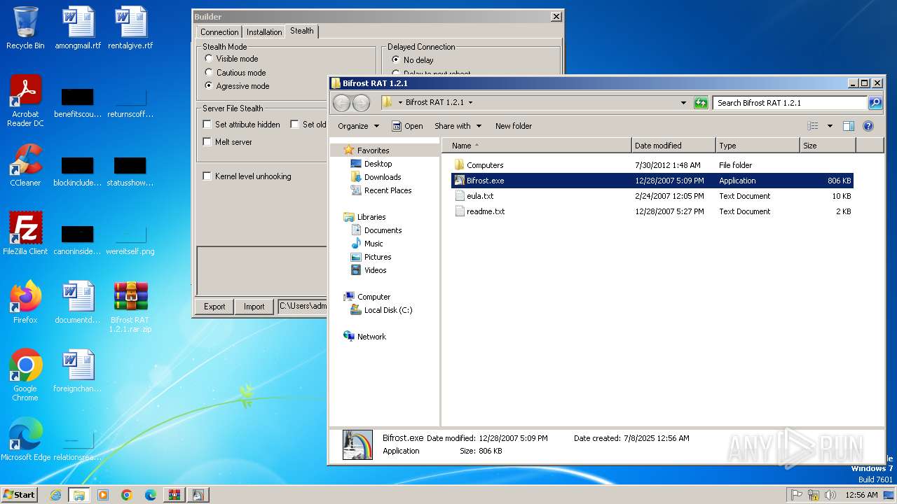The image size is (897, 504).
Task: Switch to Bifrost app on taskbar
Action: coord(198,495)
